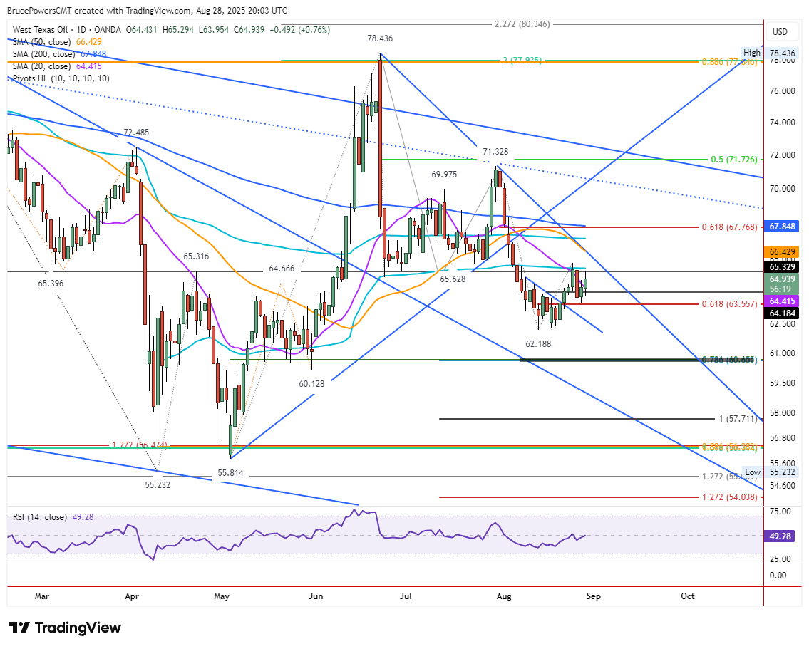This screenshot has height=649, width=809.
Task: Click the 55.814 pivot low label
Action: (230, 473)
